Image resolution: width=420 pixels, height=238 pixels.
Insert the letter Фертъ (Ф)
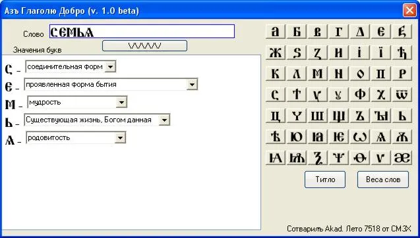[360, 95]
